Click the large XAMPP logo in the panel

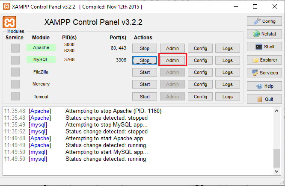[x=9, y=22]
